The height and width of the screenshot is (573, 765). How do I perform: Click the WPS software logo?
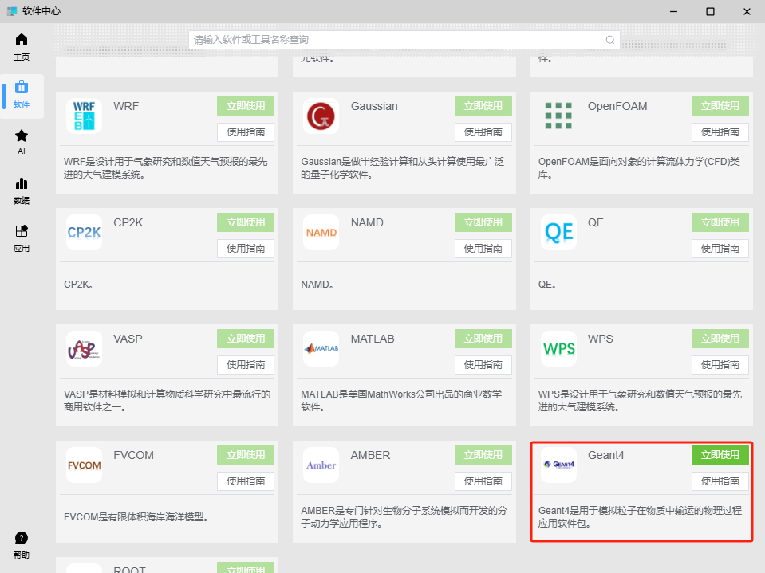(x=558, y=349)
